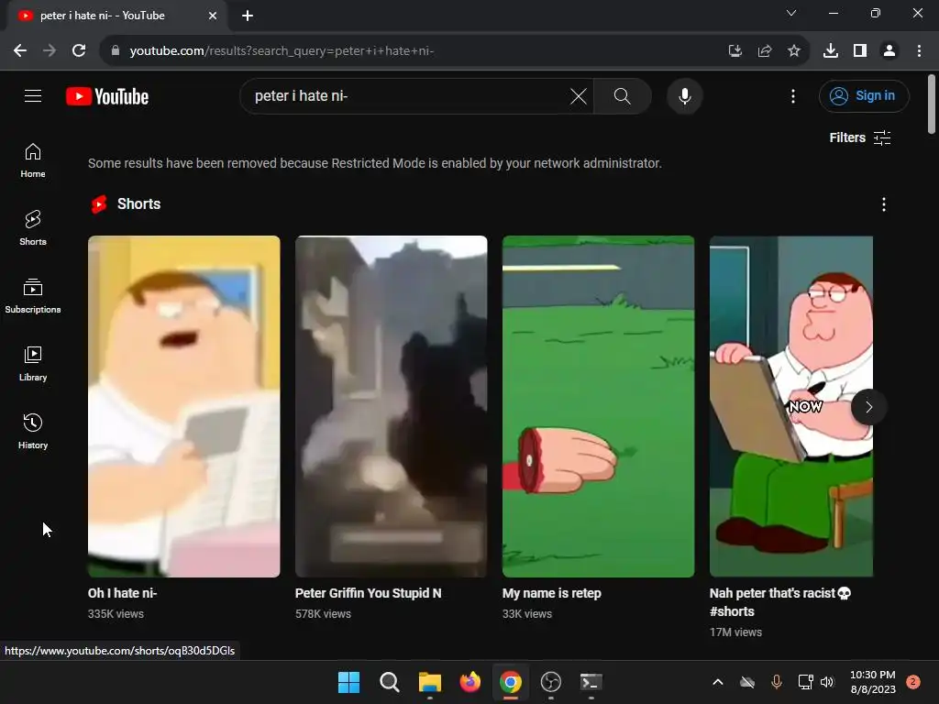Click 'Peter Griffin You Stupid N' title

[369, 593]
